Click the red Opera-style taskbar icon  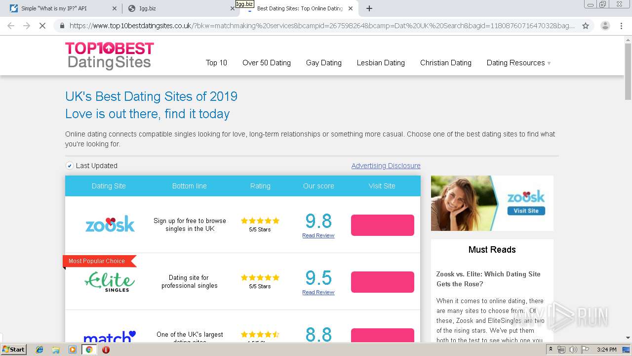coord(106,350)
